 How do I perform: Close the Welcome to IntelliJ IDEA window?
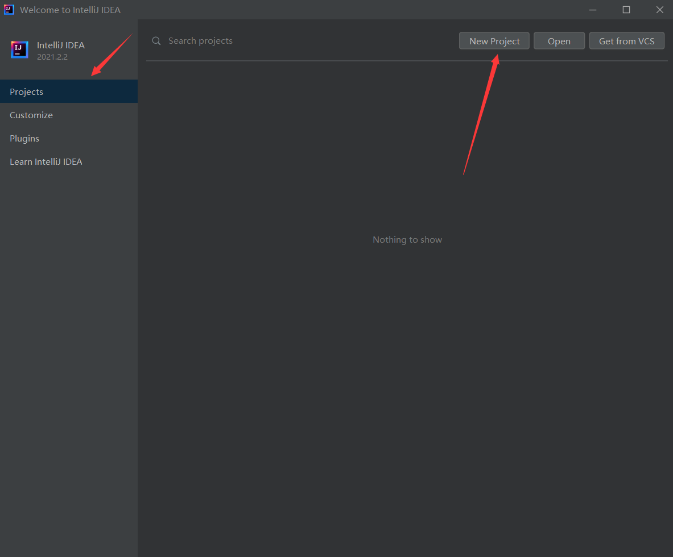tap(660, 10)
